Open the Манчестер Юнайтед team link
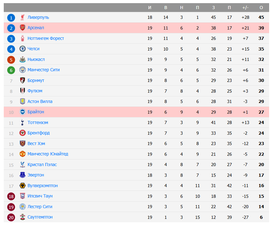The image size is (271, 227). (x=48, y=154)
